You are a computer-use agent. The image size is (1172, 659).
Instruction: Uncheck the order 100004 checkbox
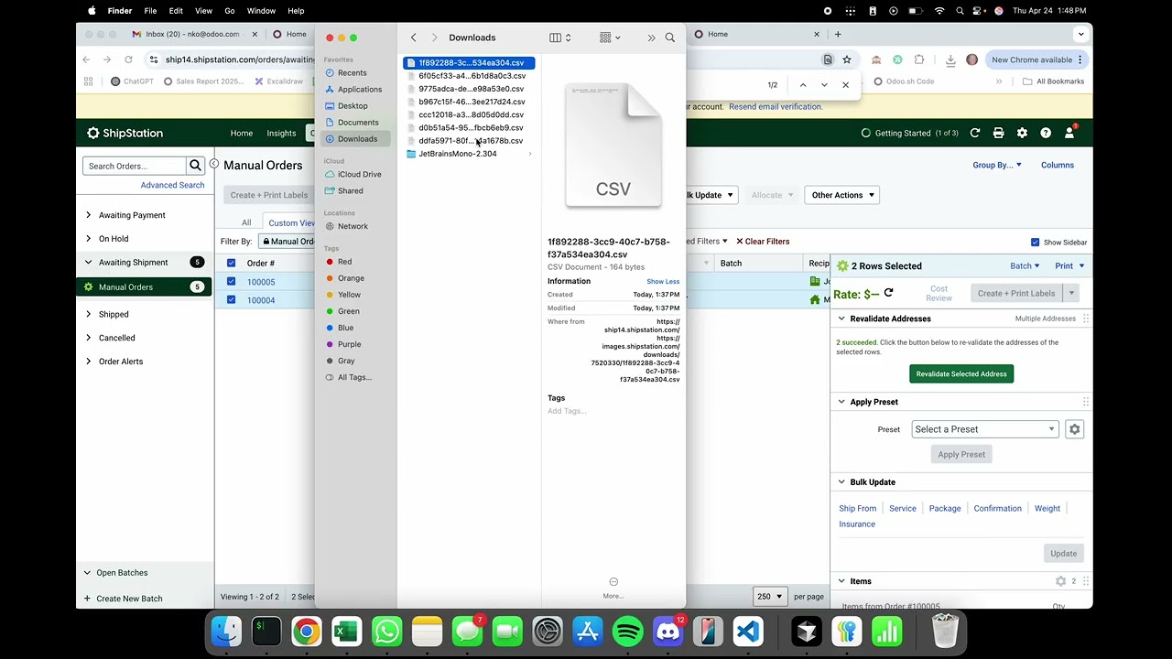pyautogui.click(x=231, y=300)
